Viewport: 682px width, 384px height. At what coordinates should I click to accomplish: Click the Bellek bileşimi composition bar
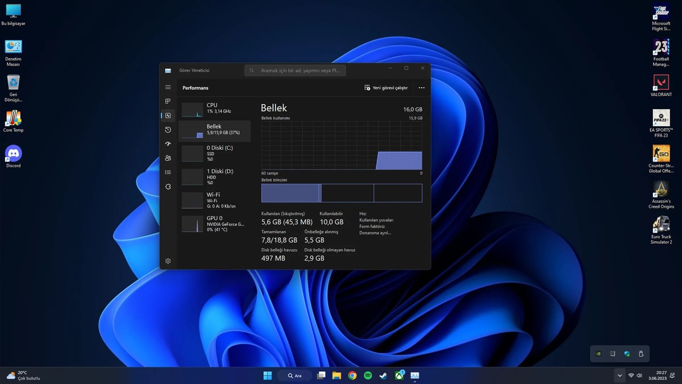coord(342,193)
